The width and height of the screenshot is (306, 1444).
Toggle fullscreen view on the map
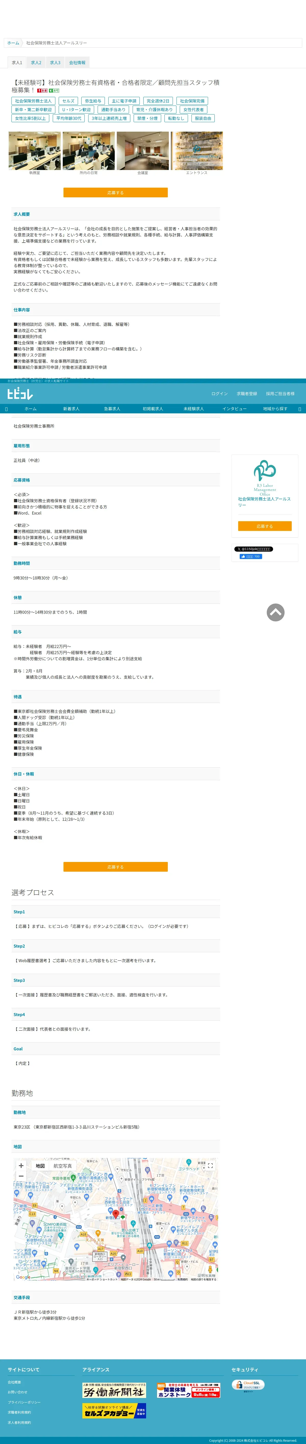[210, 1166]
